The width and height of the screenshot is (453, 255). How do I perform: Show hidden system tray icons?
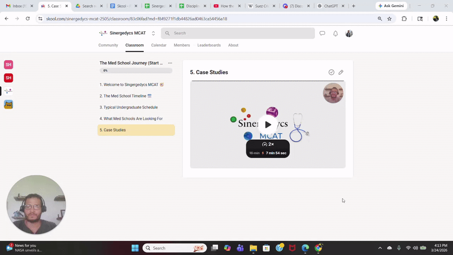(x=380, y=248)
